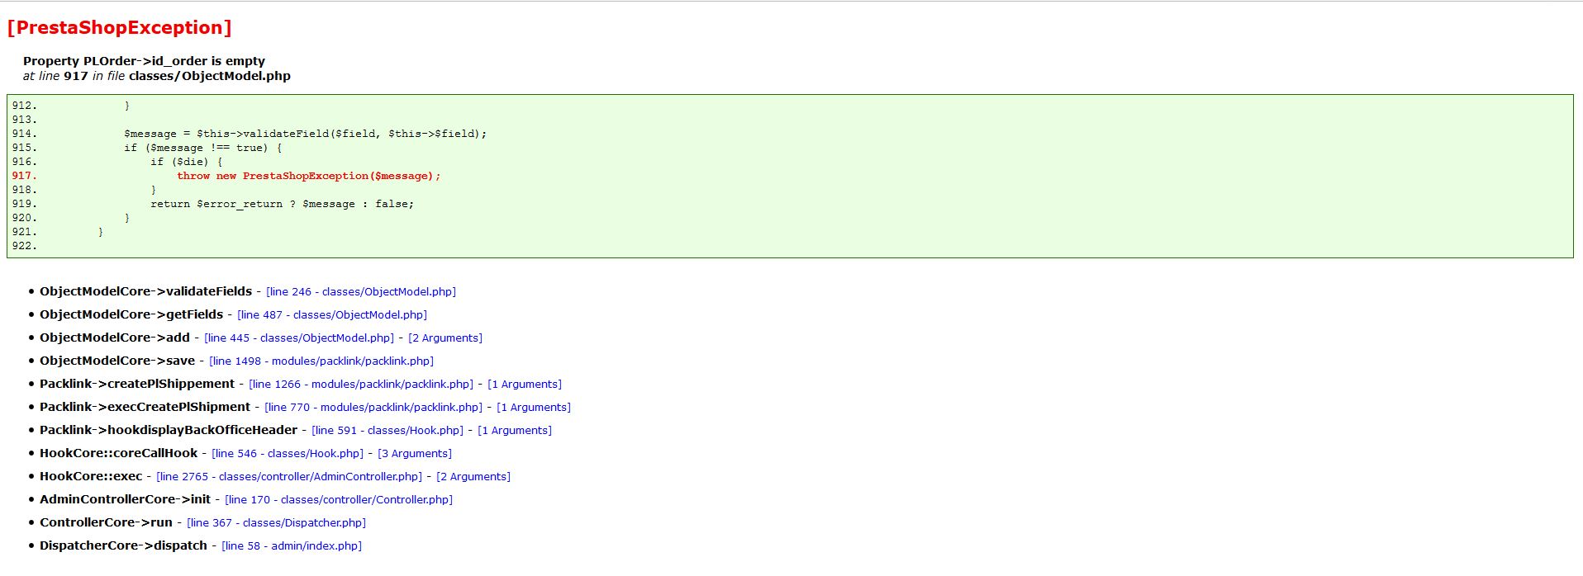Expand 2 Arguments for ObjectModelCore->add
This screenshot has height=576, width=1583.
pyautogui.click(x=445, y=338)
